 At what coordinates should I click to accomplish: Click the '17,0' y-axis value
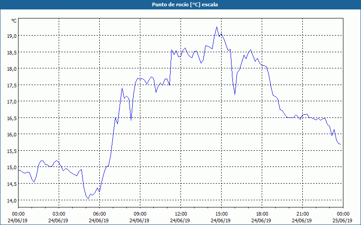13,102
